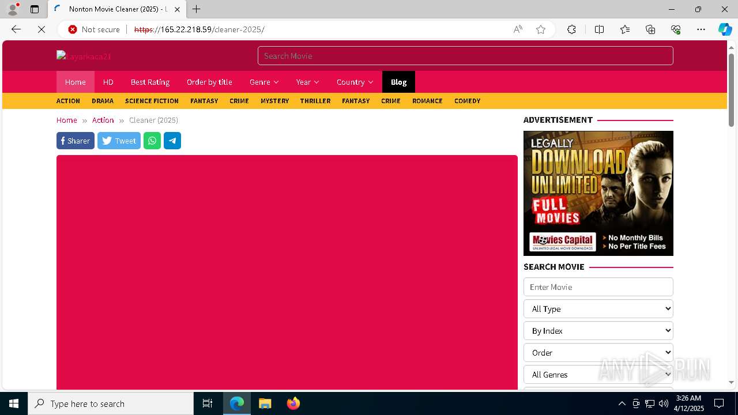This screenshot has height=415, width=738.
Task: Stop loading the page
Action: click(x=42, y=29)
